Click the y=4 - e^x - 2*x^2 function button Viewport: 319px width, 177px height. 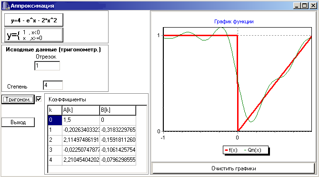[34, 20]
